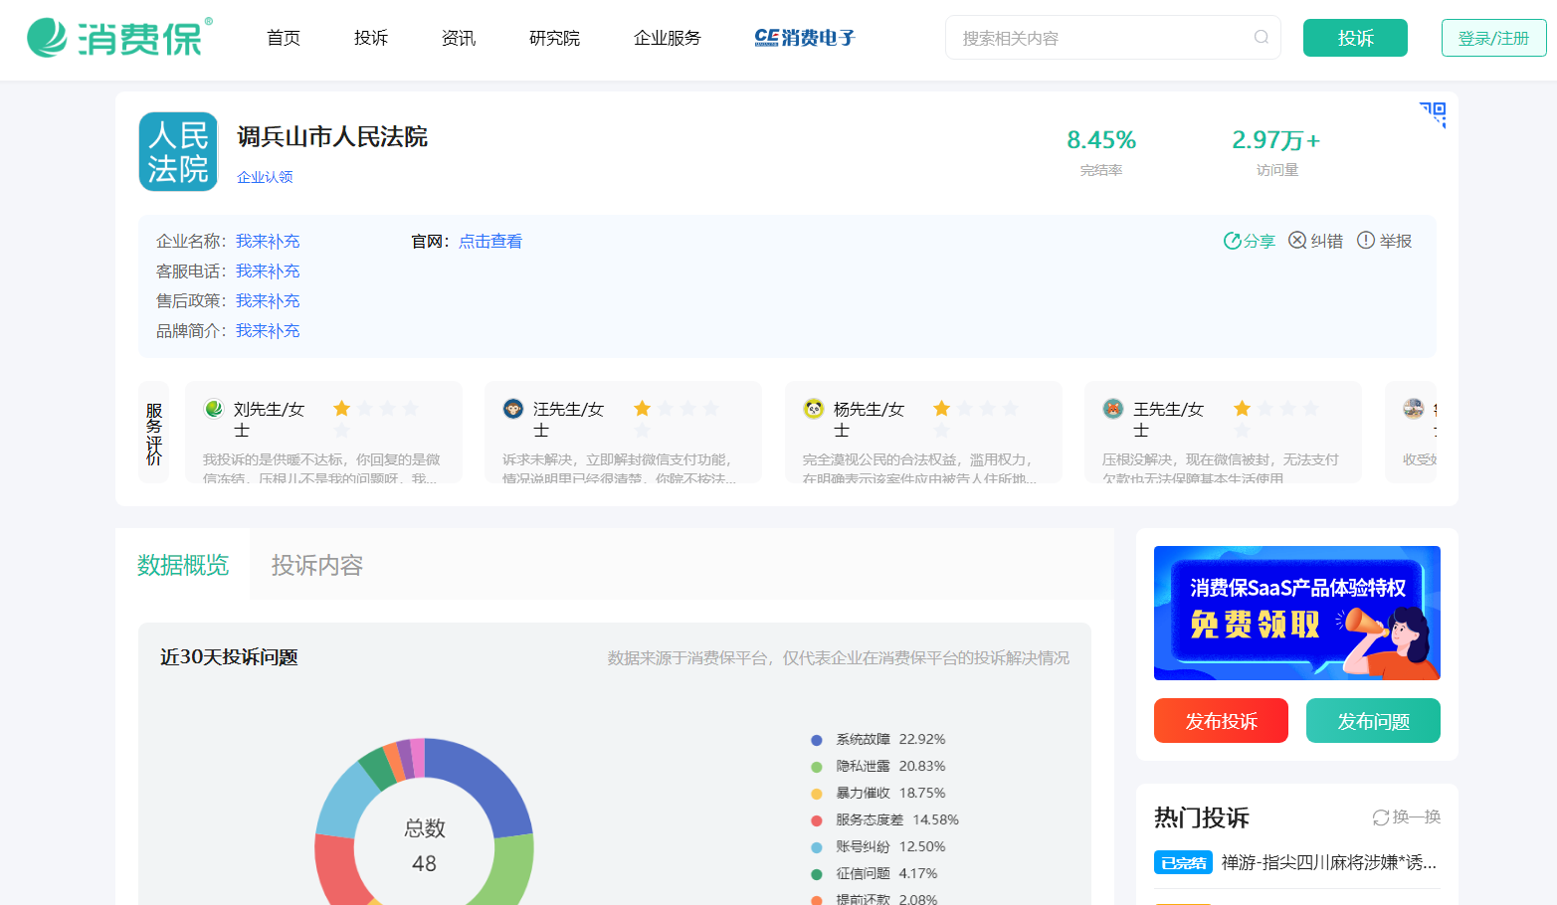Viewport: 1557px width, 905px height.
Task: Click the 8.45% 完结率 statistic
Action: click(1101, 151)
